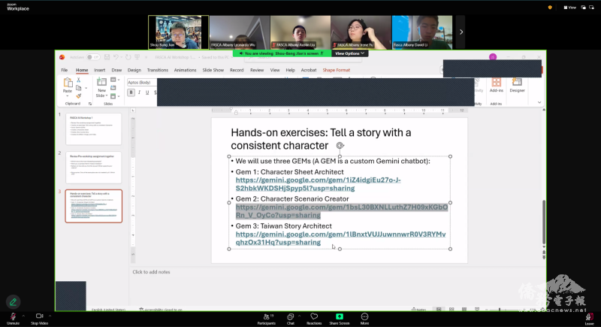Viewport: 601px width, 327px height.
Task: Select the slide 2 thumbnail
Action: pyautogui.click(x=94, y=165)
